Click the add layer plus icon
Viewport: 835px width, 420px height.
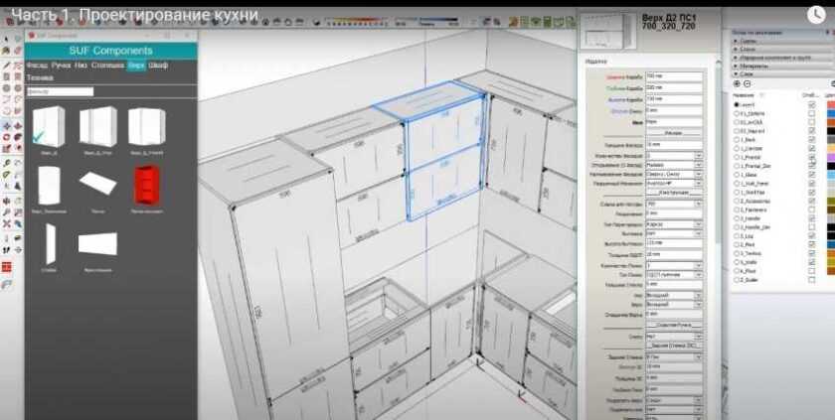click(x=737, y=83)
